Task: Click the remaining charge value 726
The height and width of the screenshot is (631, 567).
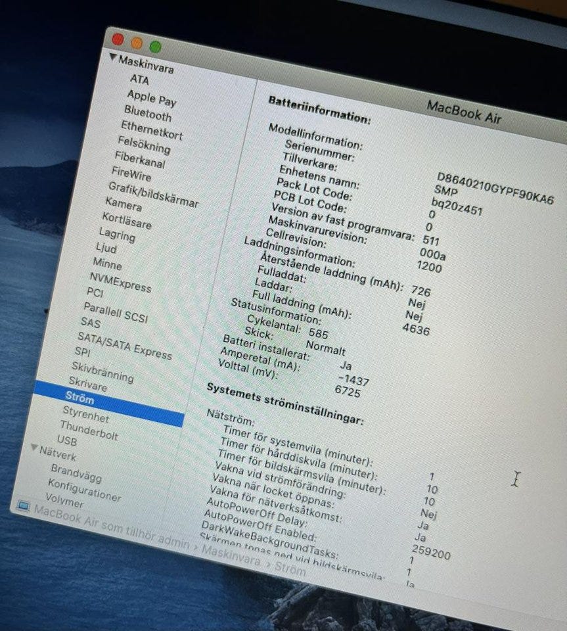Action: [420, 291]
